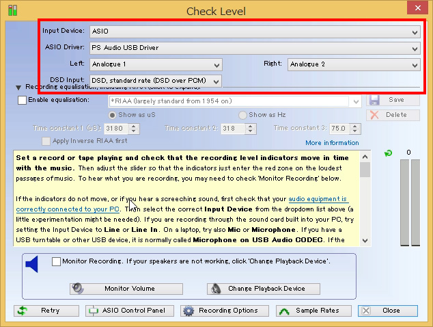The image size is (433, 327).
Task: Toggle the Monitor Recording checkbox
Action: pos(57,261)
